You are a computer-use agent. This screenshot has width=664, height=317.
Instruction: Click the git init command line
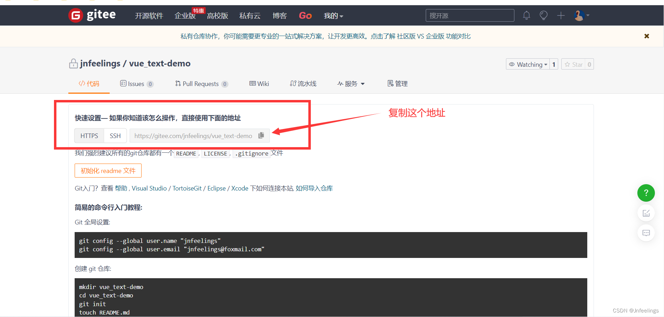click(93, 304)
